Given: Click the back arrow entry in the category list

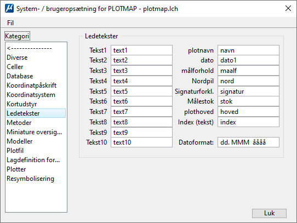Looking at the screenshot, I should 29,48.
